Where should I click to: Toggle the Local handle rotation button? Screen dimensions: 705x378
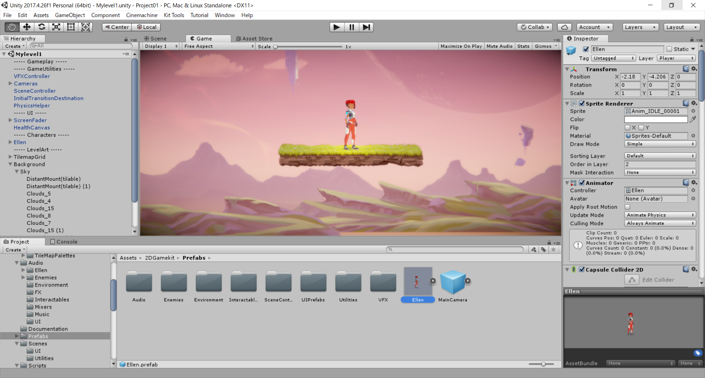point(146,27)
